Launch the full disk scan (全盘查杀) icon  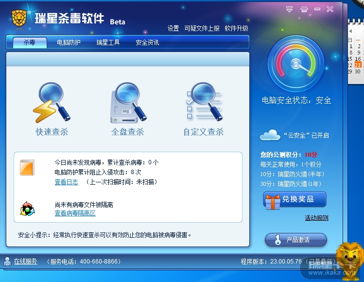(x=128, y=102)
